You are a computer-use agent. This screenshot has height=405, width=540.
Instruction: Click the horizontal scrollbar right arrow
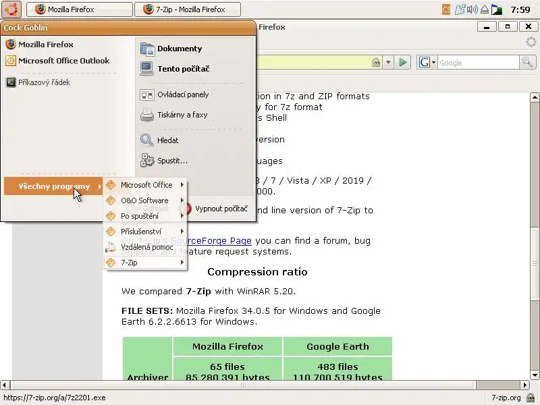(525, 385)
